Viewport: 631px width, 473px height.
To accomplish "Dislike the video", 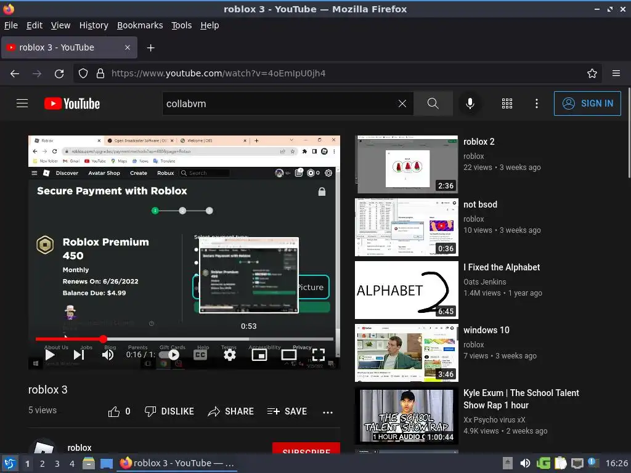I will tap(169, 411).
